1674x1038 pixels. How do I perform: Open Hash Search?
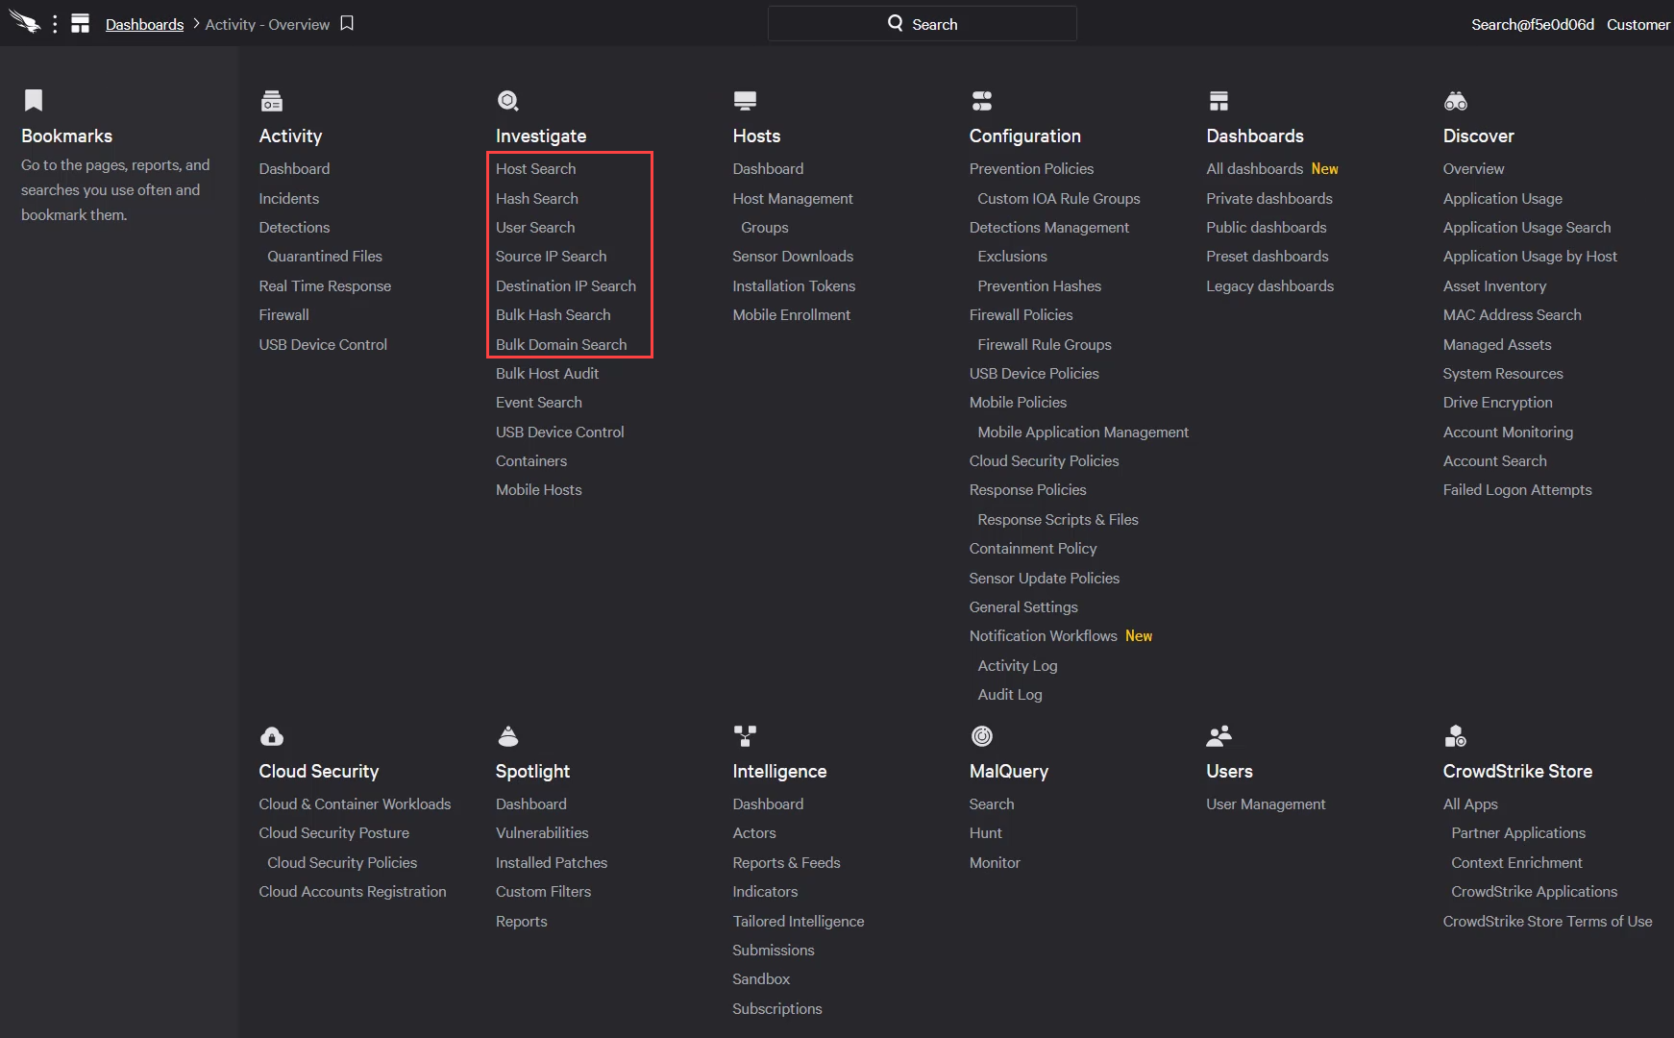pyautogui.click(x=537, y=198)
